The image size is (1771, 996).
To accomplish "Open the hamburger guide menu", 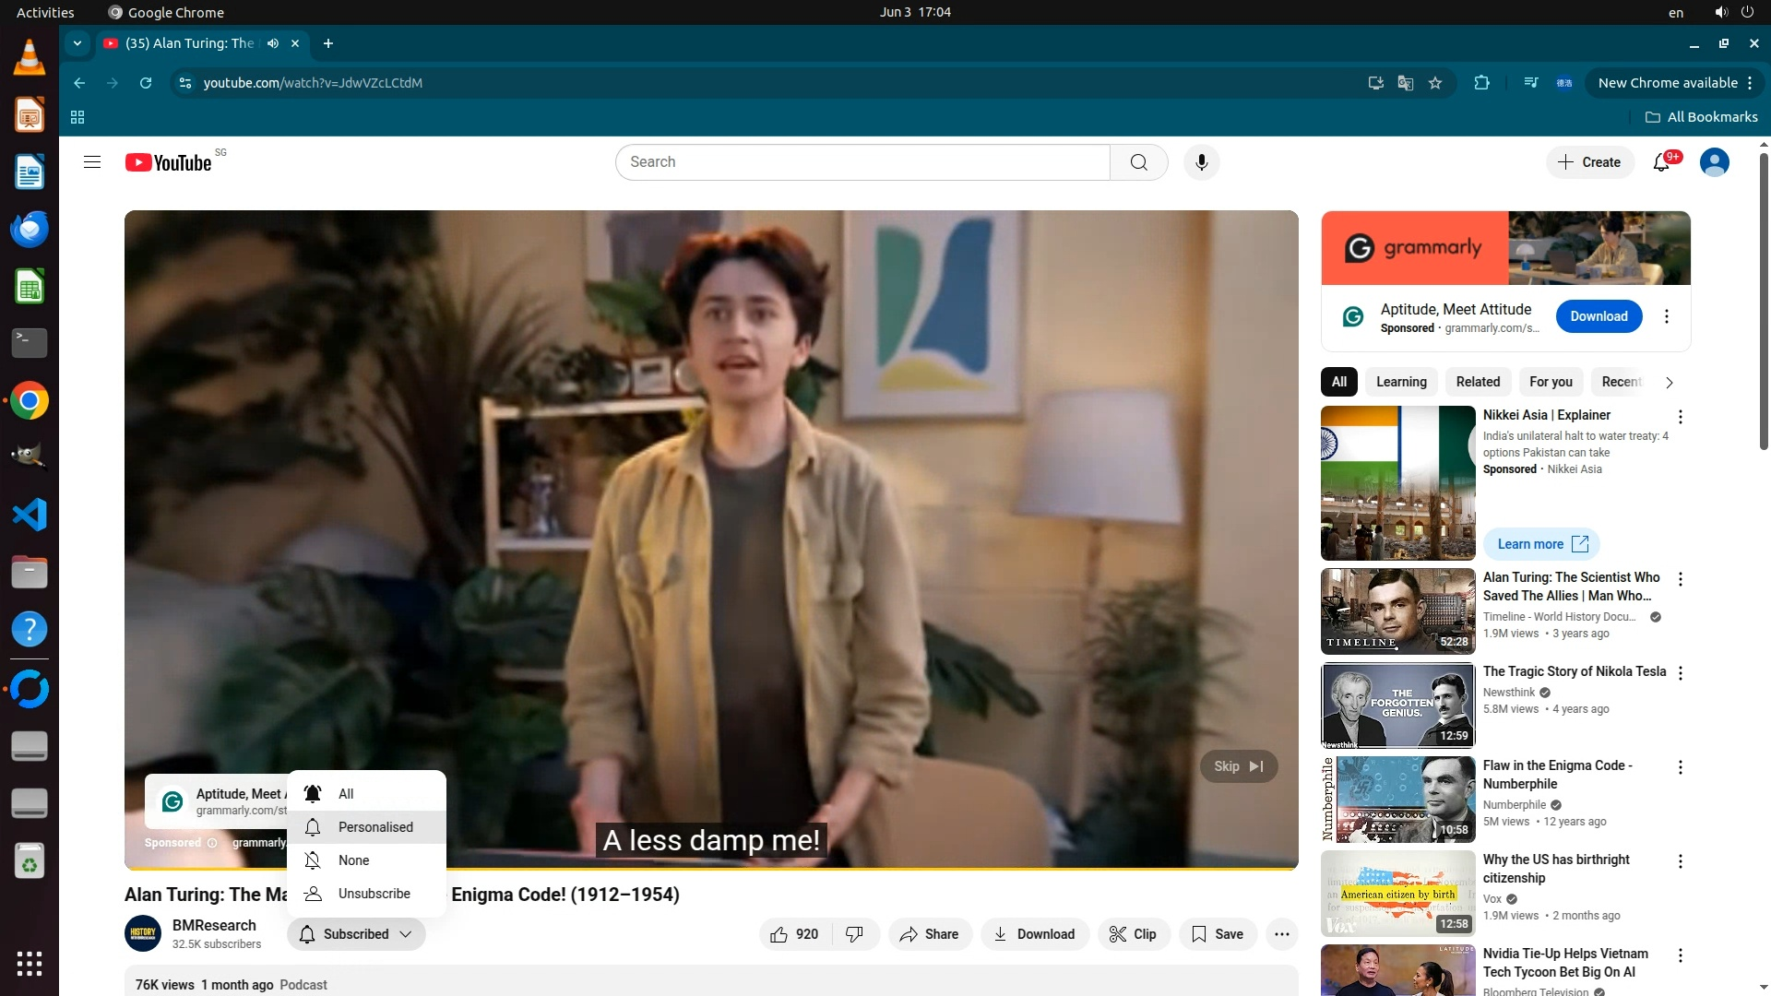I will click(x=92, y=162).
